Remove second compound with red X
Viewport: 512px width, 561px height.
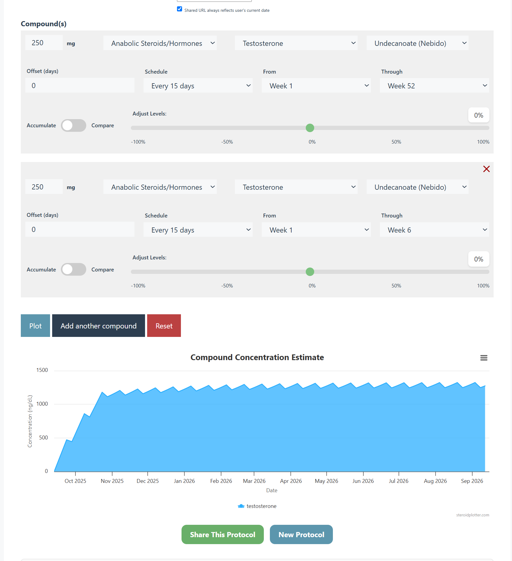pos(486,169)
